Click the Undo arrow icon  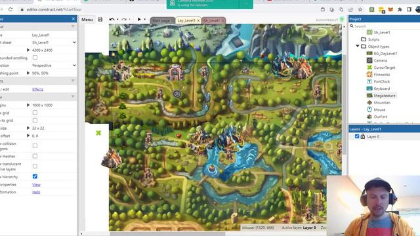point(112,19)
